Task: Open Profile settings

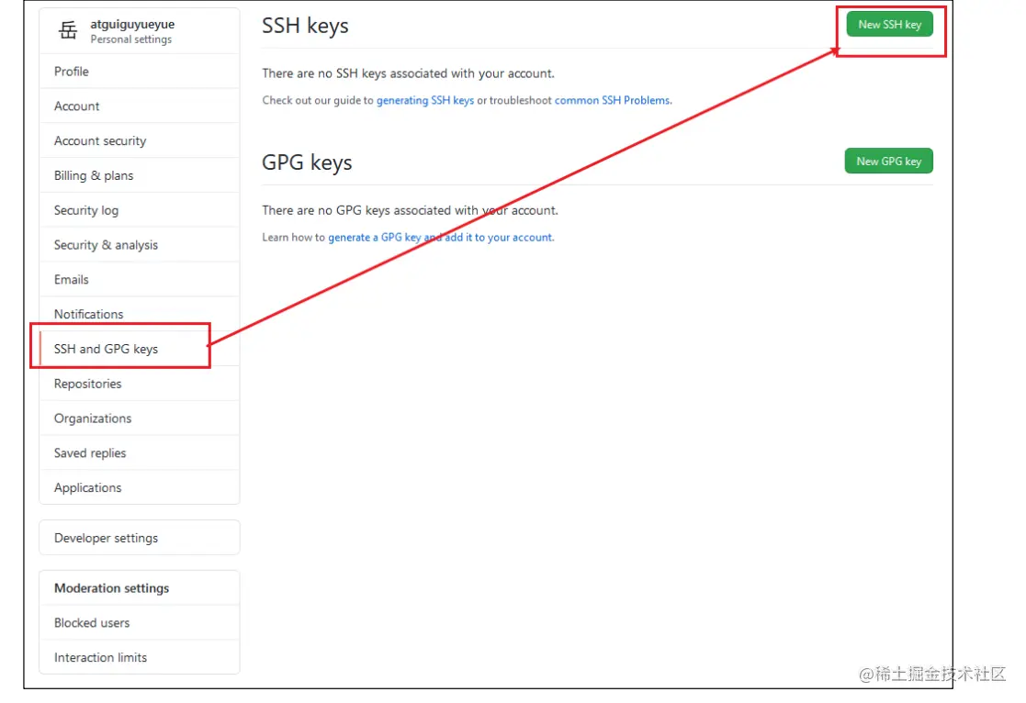Action: pos(140,72)
